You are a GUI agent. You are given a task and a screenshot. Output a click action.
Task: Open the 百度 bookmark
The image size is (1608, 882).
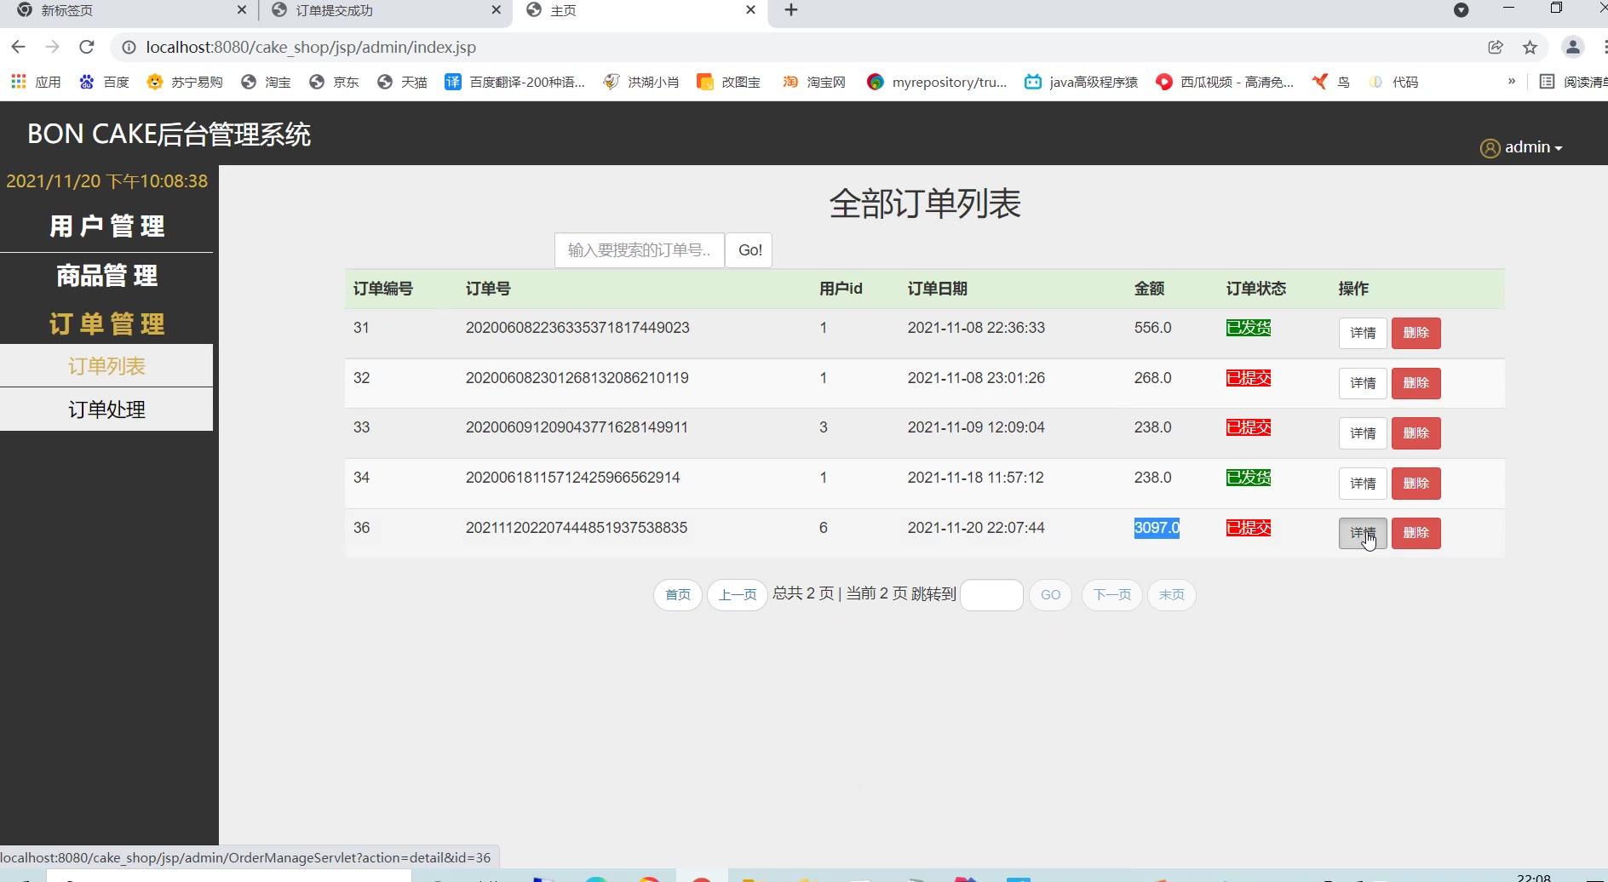pyautogui.click(x=104, y=82)
